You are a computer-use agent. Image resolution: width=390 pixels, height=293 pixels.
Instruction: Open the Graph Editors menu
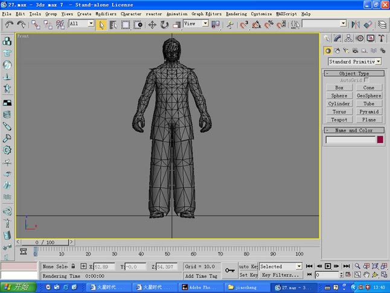coord(206,14)
